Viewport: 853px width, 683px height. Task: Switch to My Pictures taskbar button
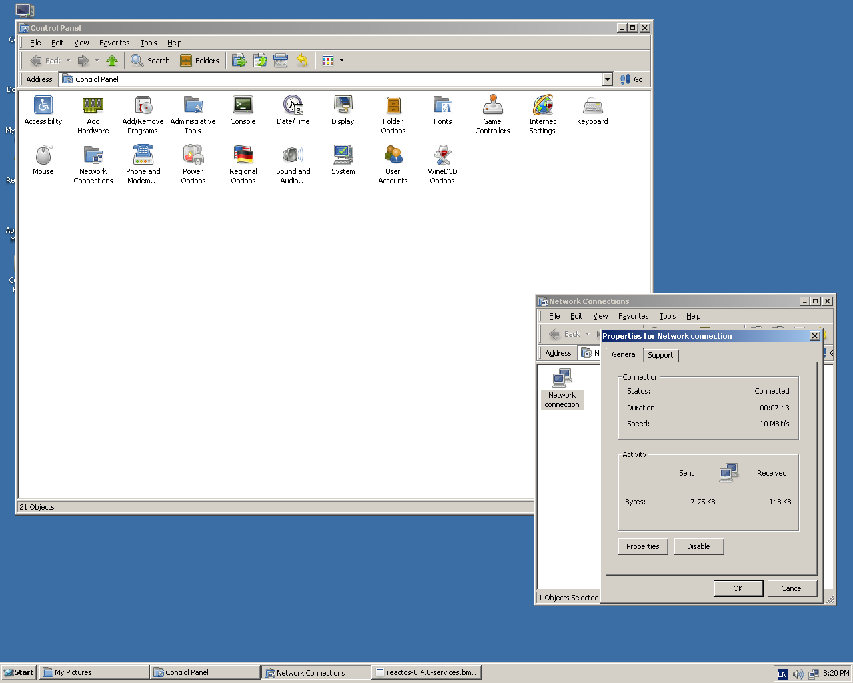(x=94, y=672)
